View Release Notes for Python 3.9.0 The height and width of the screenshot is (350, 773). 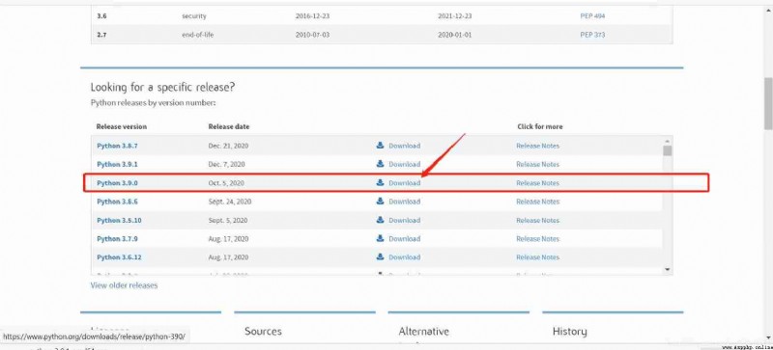538,183
